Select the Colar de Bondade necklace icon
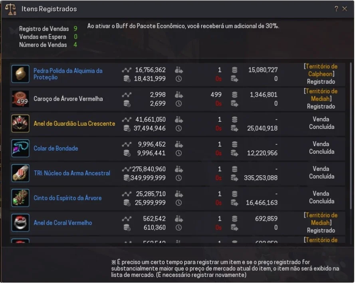 [x=20, y=148]
